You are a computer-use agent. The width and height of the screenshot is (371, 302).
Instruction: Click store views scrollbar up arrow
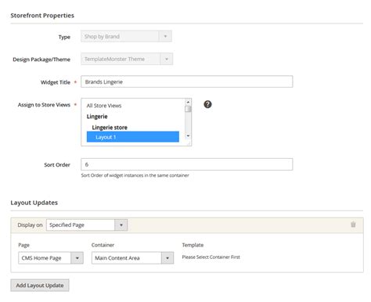point(188,102)
